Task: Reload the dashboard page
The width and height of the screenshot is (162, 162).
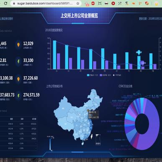Action: (x=5, y=3)
